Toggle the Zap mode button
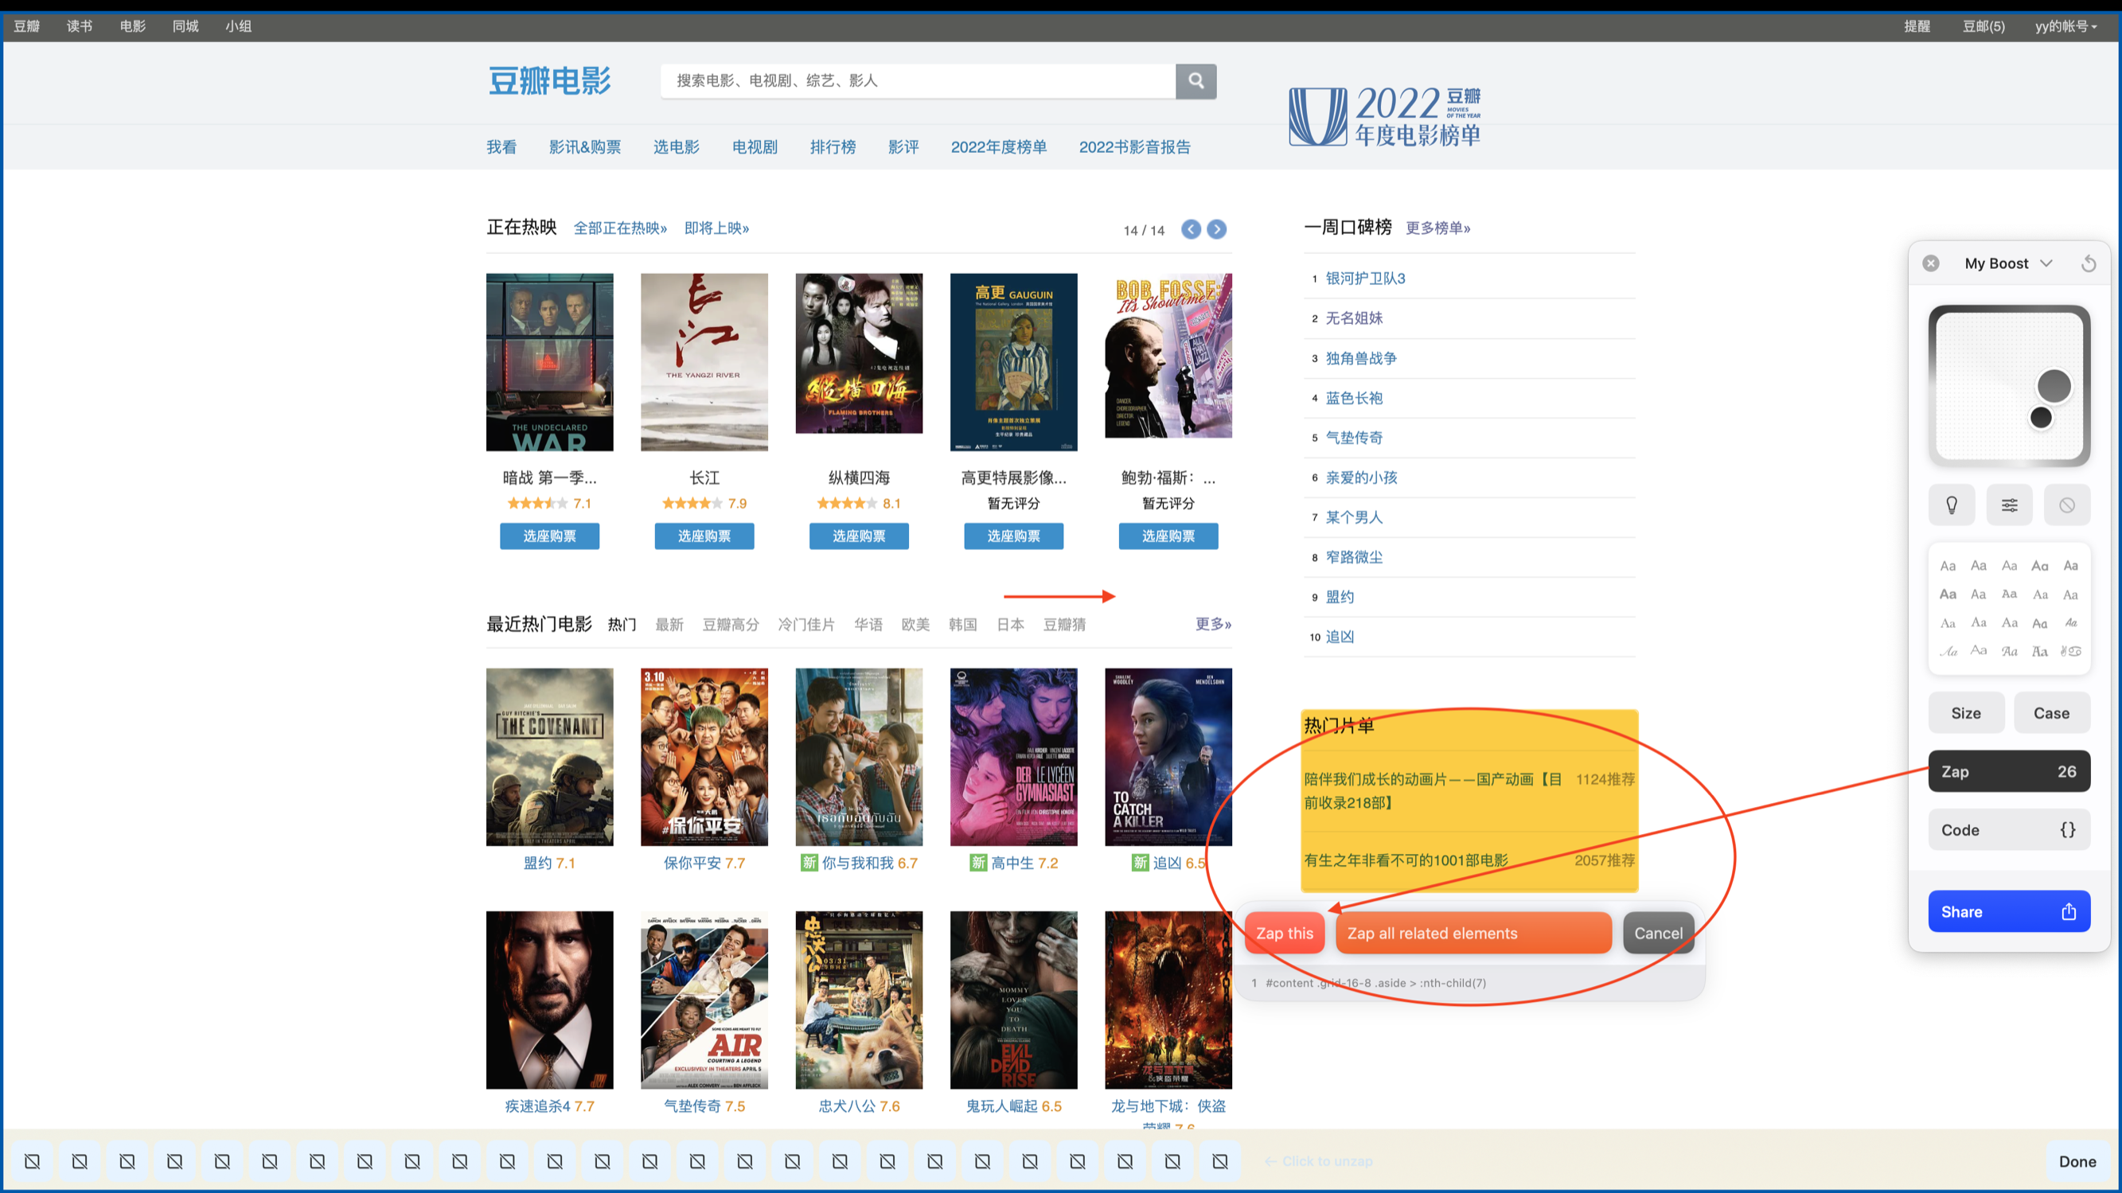The image size is (2122, 1193). click(2008, 771)
